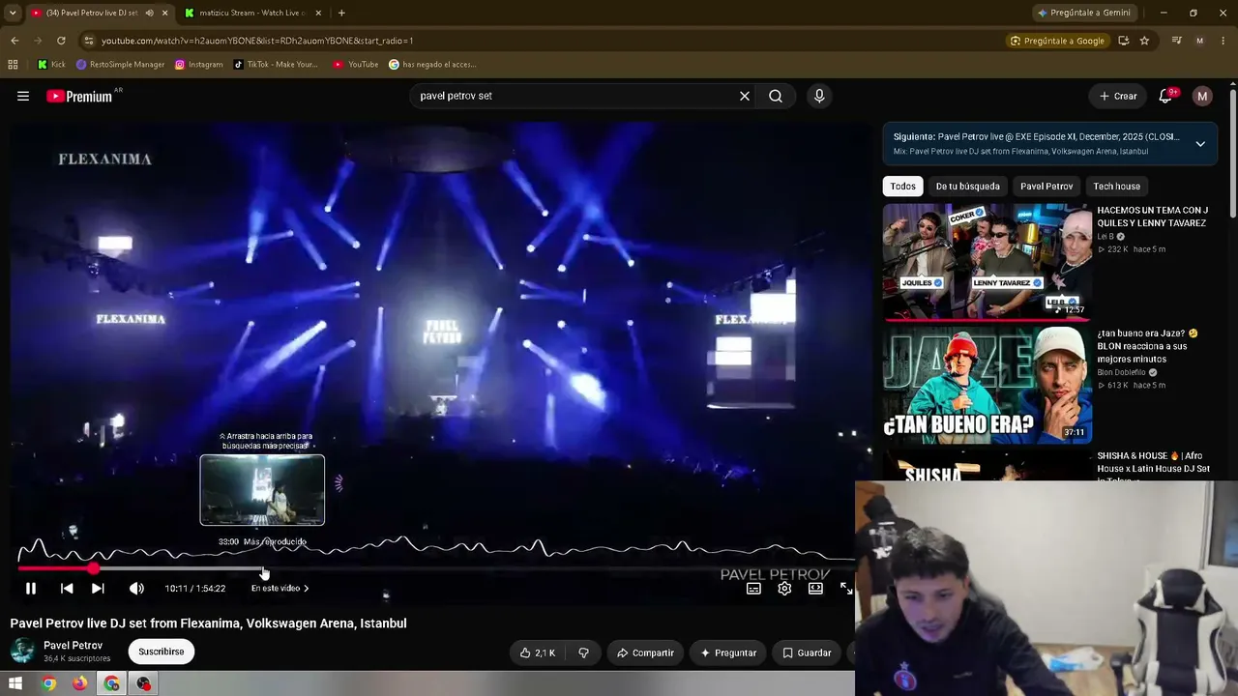
Task: Open the Kick bookmark
Action: click(51, 65)
